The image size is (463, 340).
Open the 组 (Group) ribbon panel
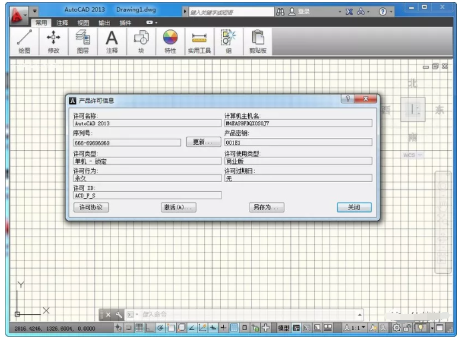[229, 41]
